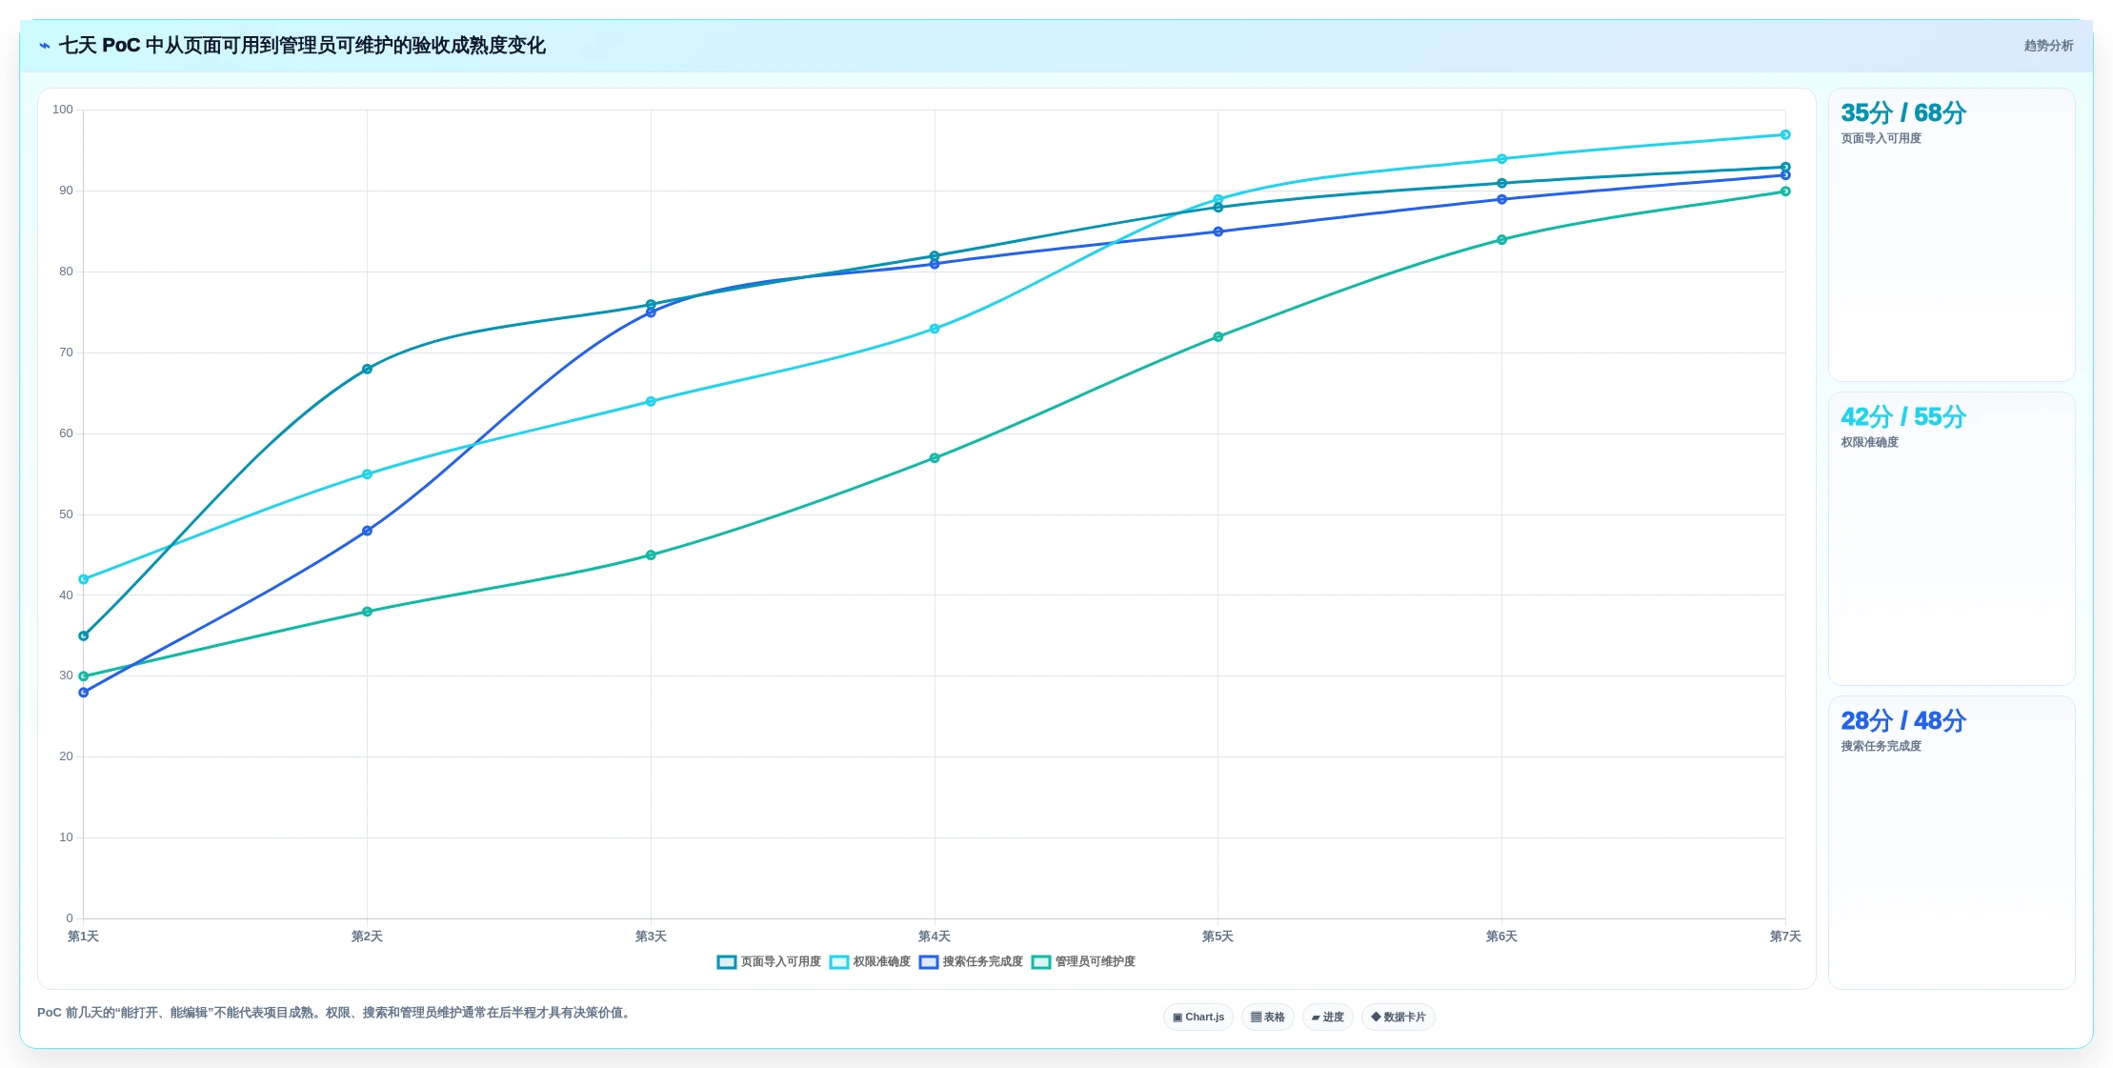Open the 42分 / 55分 权限准确度 card
The width and height of the screenshot is (2113, 1068).
coord(1951,538)
